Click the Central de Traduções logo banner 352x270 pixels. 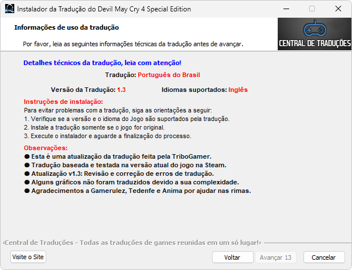[x=314, y=34]
